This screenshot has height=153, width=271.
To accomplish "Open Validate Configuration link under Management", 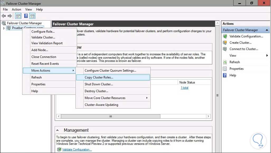I will tap(77, 150).
